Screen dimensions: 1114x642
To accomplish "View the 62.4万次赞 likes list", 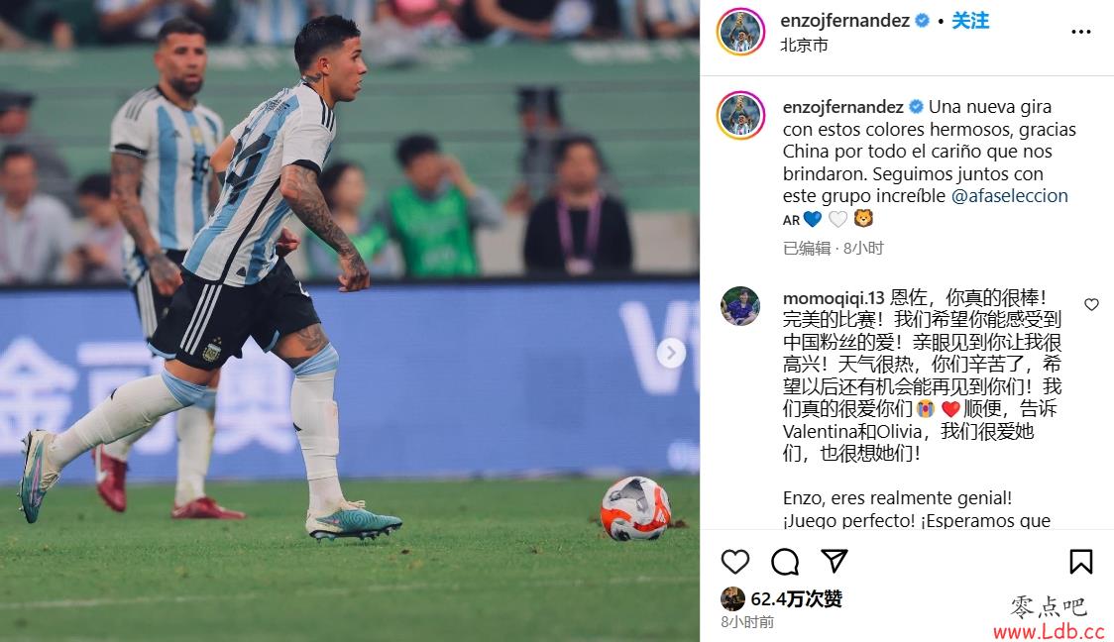I will 796,599.
